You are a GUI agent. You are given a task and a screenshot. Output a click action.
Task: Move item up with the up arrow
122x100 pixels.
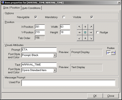85,27
